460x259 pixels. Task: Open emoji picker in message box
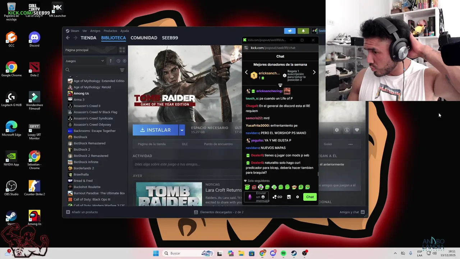[x=263, y=197]
